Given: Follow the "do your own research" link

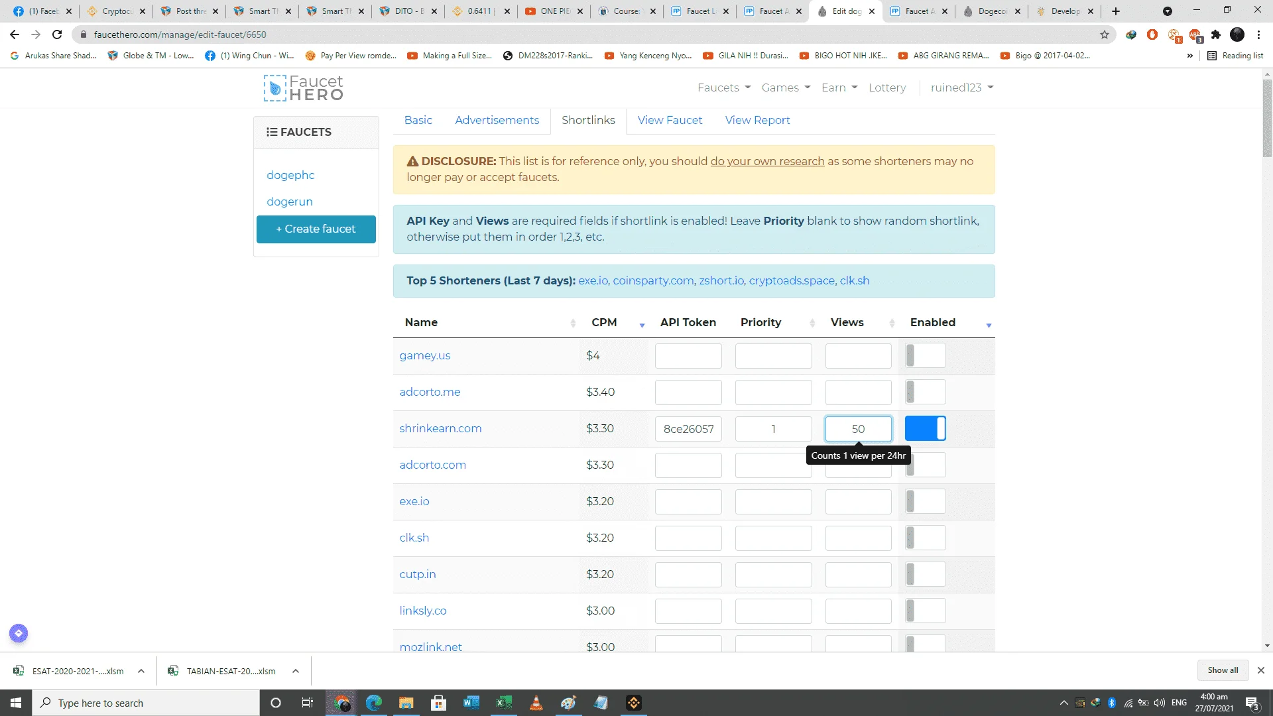Looking at the screenshot, I should (768, 161).
